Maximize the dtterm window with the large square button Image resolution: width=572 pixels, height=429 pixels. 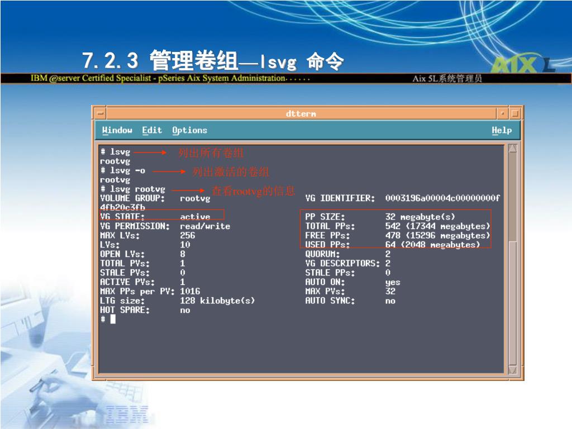click(x=515, y=113)
